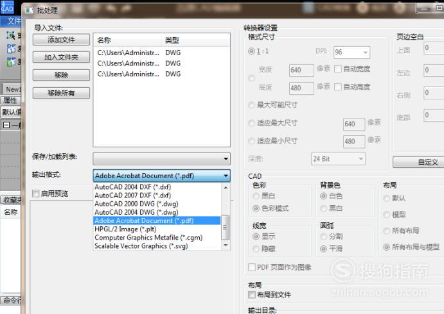Select AutoCAD 2004 DWG (*.dwg) option
Image resolution: width=444 pixels, height=314 pixels.
[157, 212]
